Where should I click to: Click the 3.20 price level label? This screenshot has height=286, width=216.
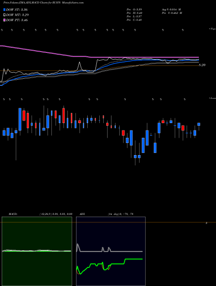[x=202, y=65]
